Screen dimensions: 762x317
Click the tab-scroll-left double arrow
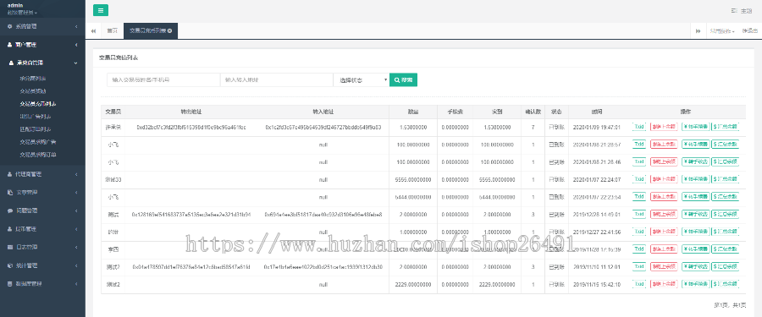tap(93, 30)
